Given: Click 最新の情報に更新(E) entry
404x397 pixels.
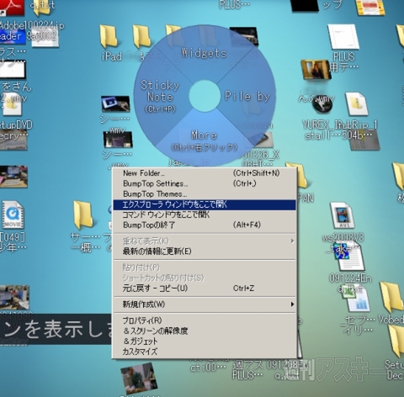Looking at the screenshot, I should pos(205,251).
